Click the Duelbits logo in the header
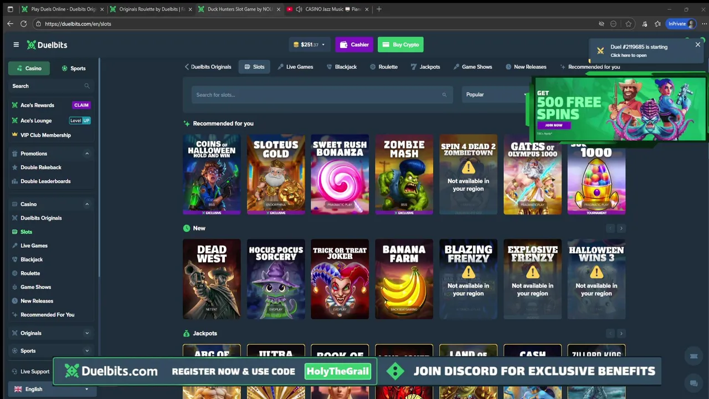 coord(47,45)
